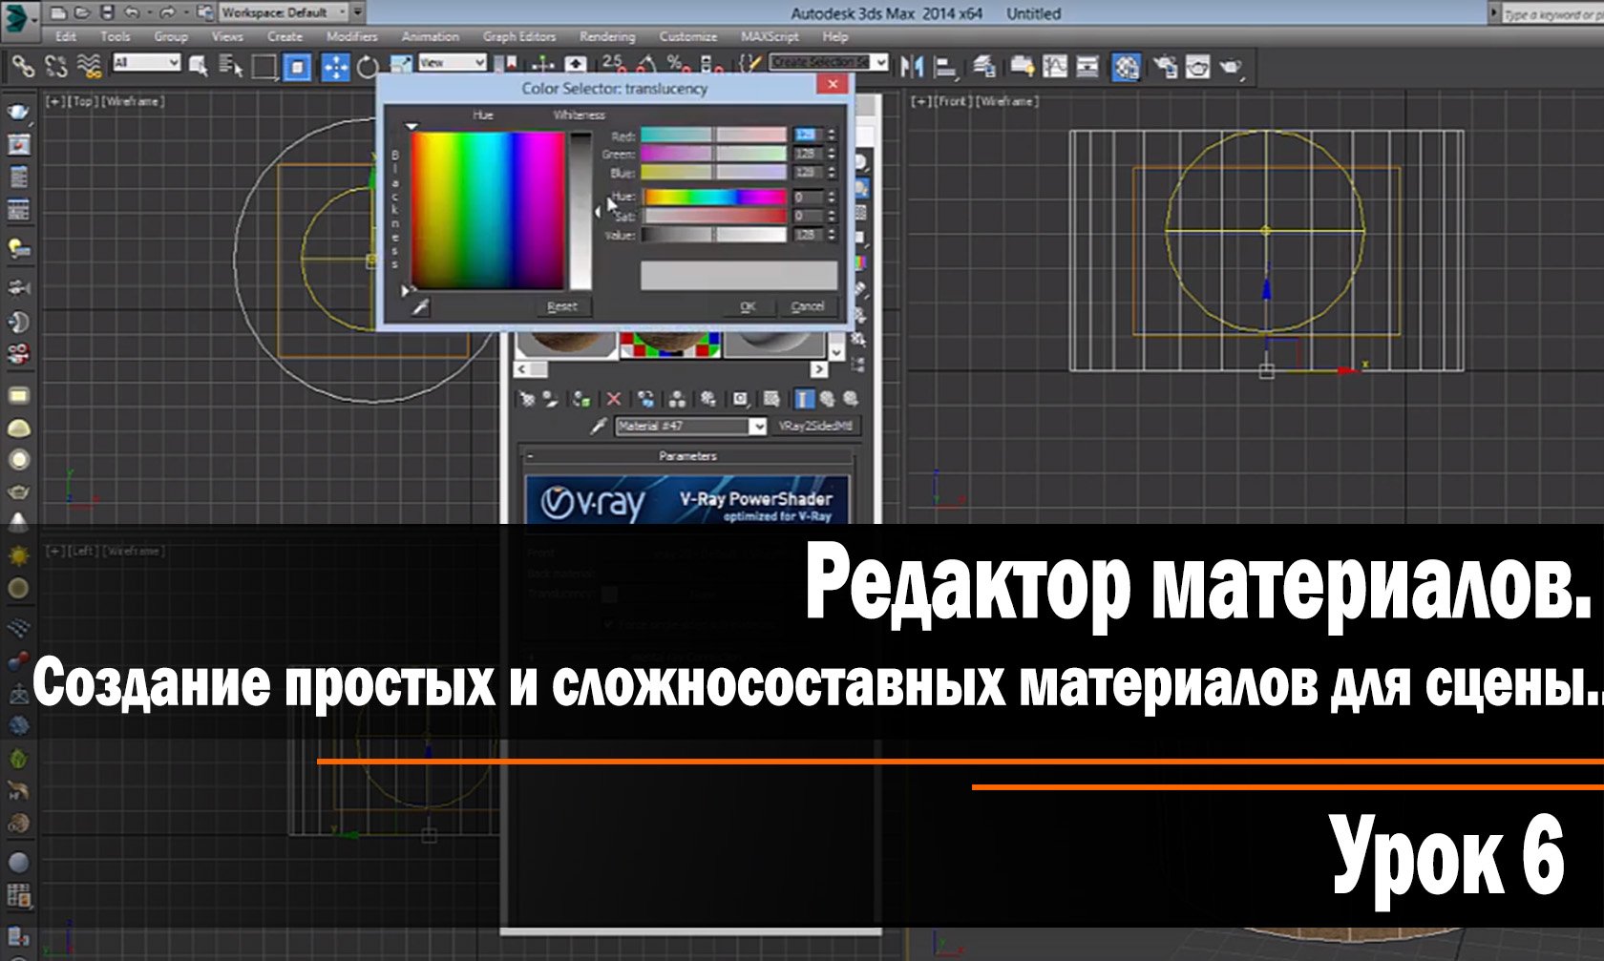
Task: Open the Tools menu
Action: pyautogui.click(x=116, y=36)
